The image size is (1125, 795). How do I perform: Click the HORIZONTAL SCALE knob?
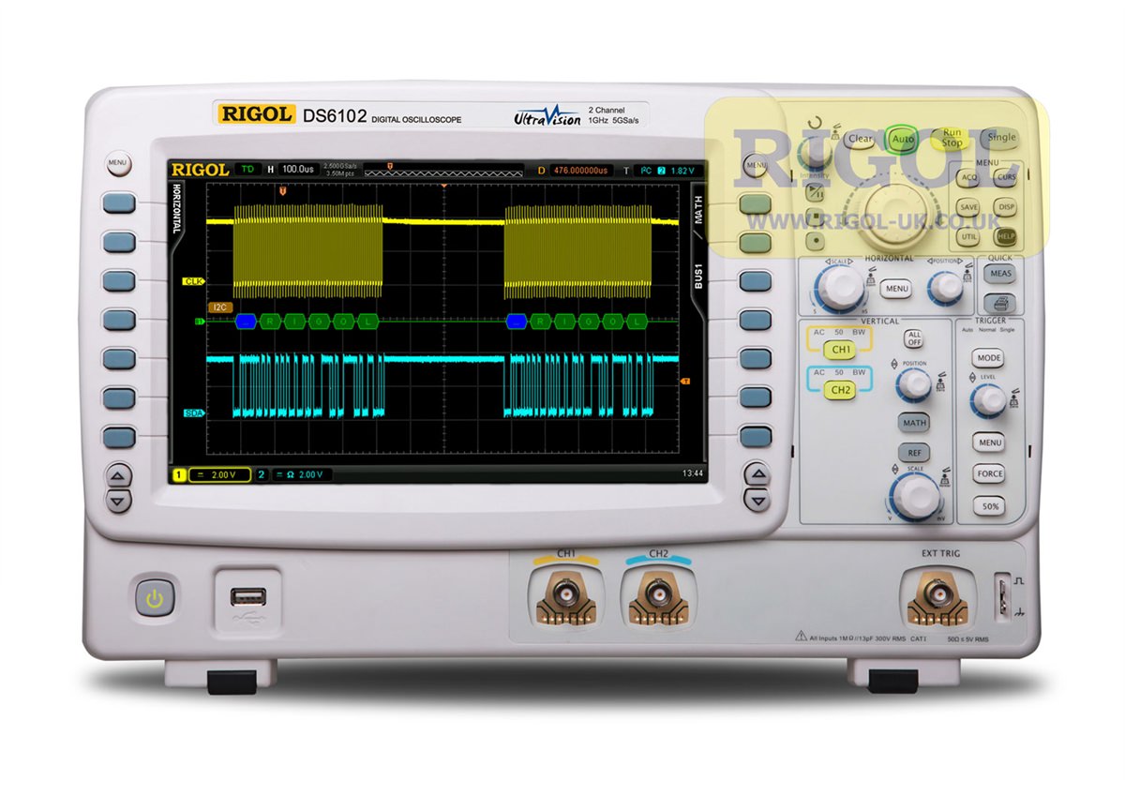click(x=841, y=288)
